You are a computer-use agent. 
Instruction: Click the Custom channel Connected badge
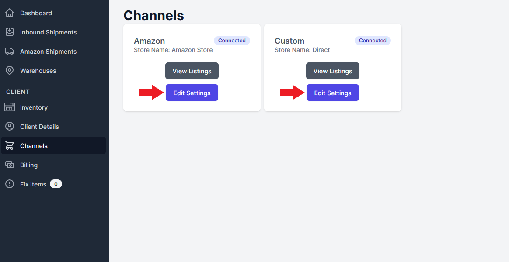point(373,41)
